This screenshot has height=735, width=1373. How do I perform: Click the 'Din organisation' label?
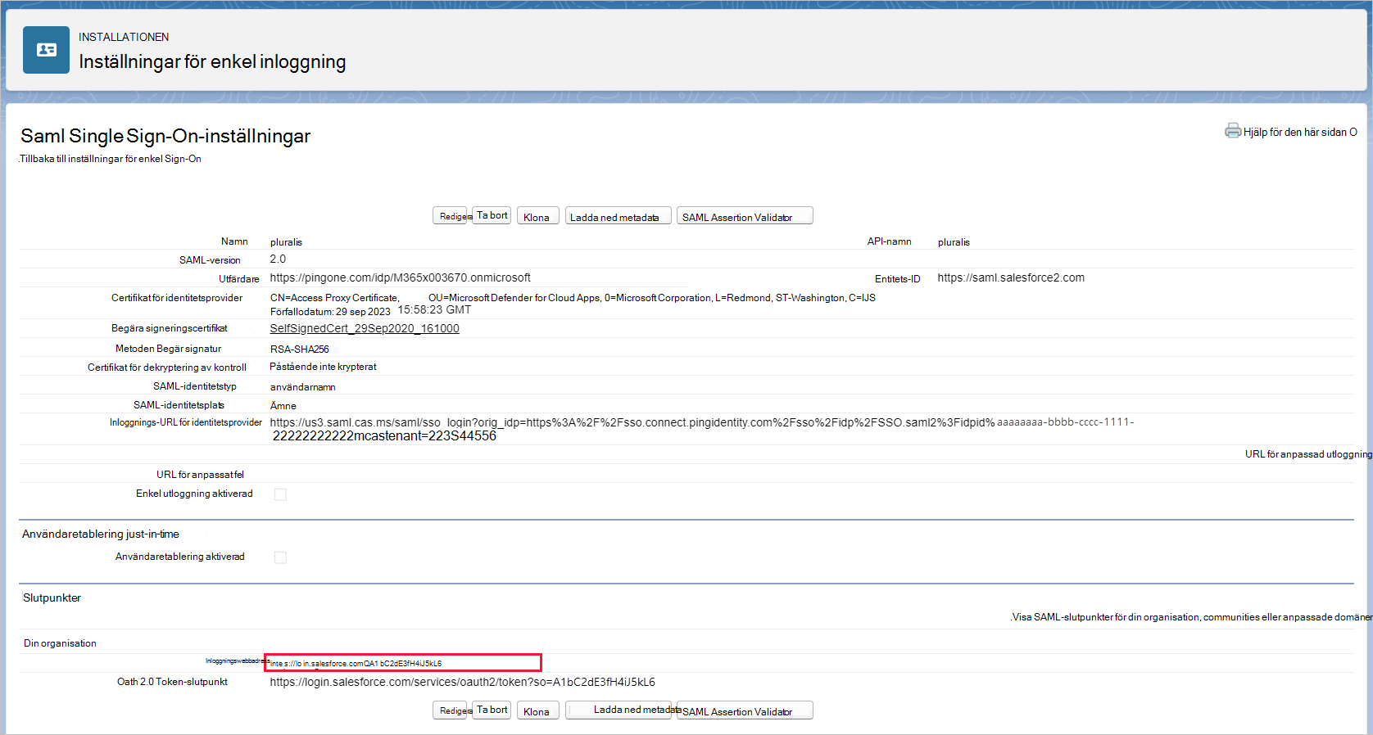click(x=60, y=643)
